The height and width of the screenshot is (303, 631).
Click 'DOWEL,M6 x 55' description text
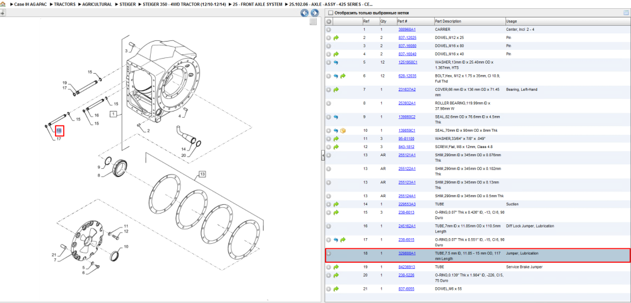click(x=448, y=289)
